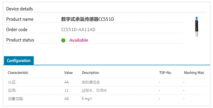
Task: Select the 测量范围 characteristic row
Action: [x=106, y=99]
